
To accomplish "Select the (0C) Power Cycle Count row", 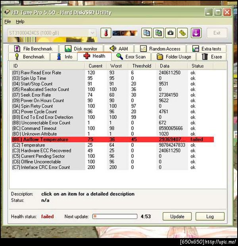I will 113,111.
